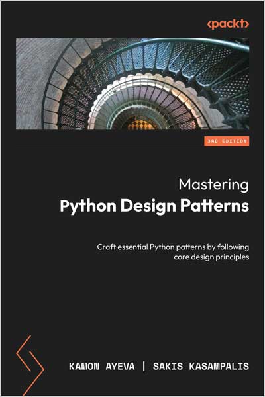Click the orange angle-bracket logo at bottom left
This screenshot has width=265, height=397.
(x=30, y=365)
